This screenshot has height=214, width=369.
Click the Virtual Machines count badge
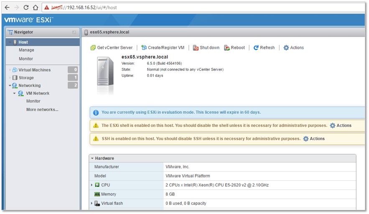click(x=73, y=70)
